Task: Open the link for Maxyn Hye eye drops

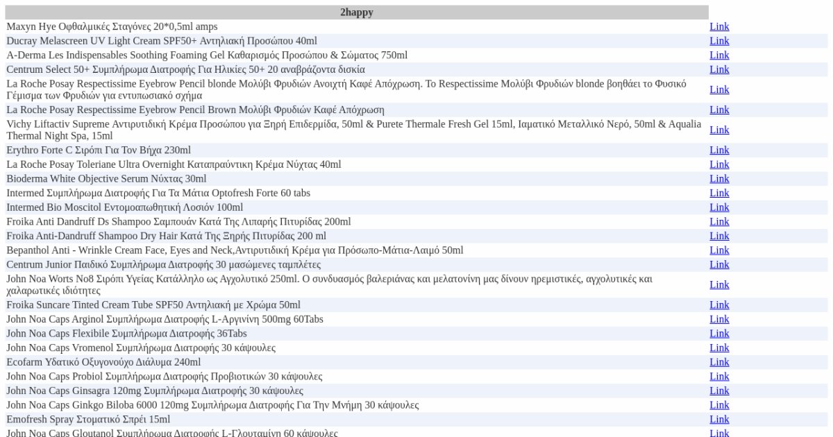Action: point(719,26)
